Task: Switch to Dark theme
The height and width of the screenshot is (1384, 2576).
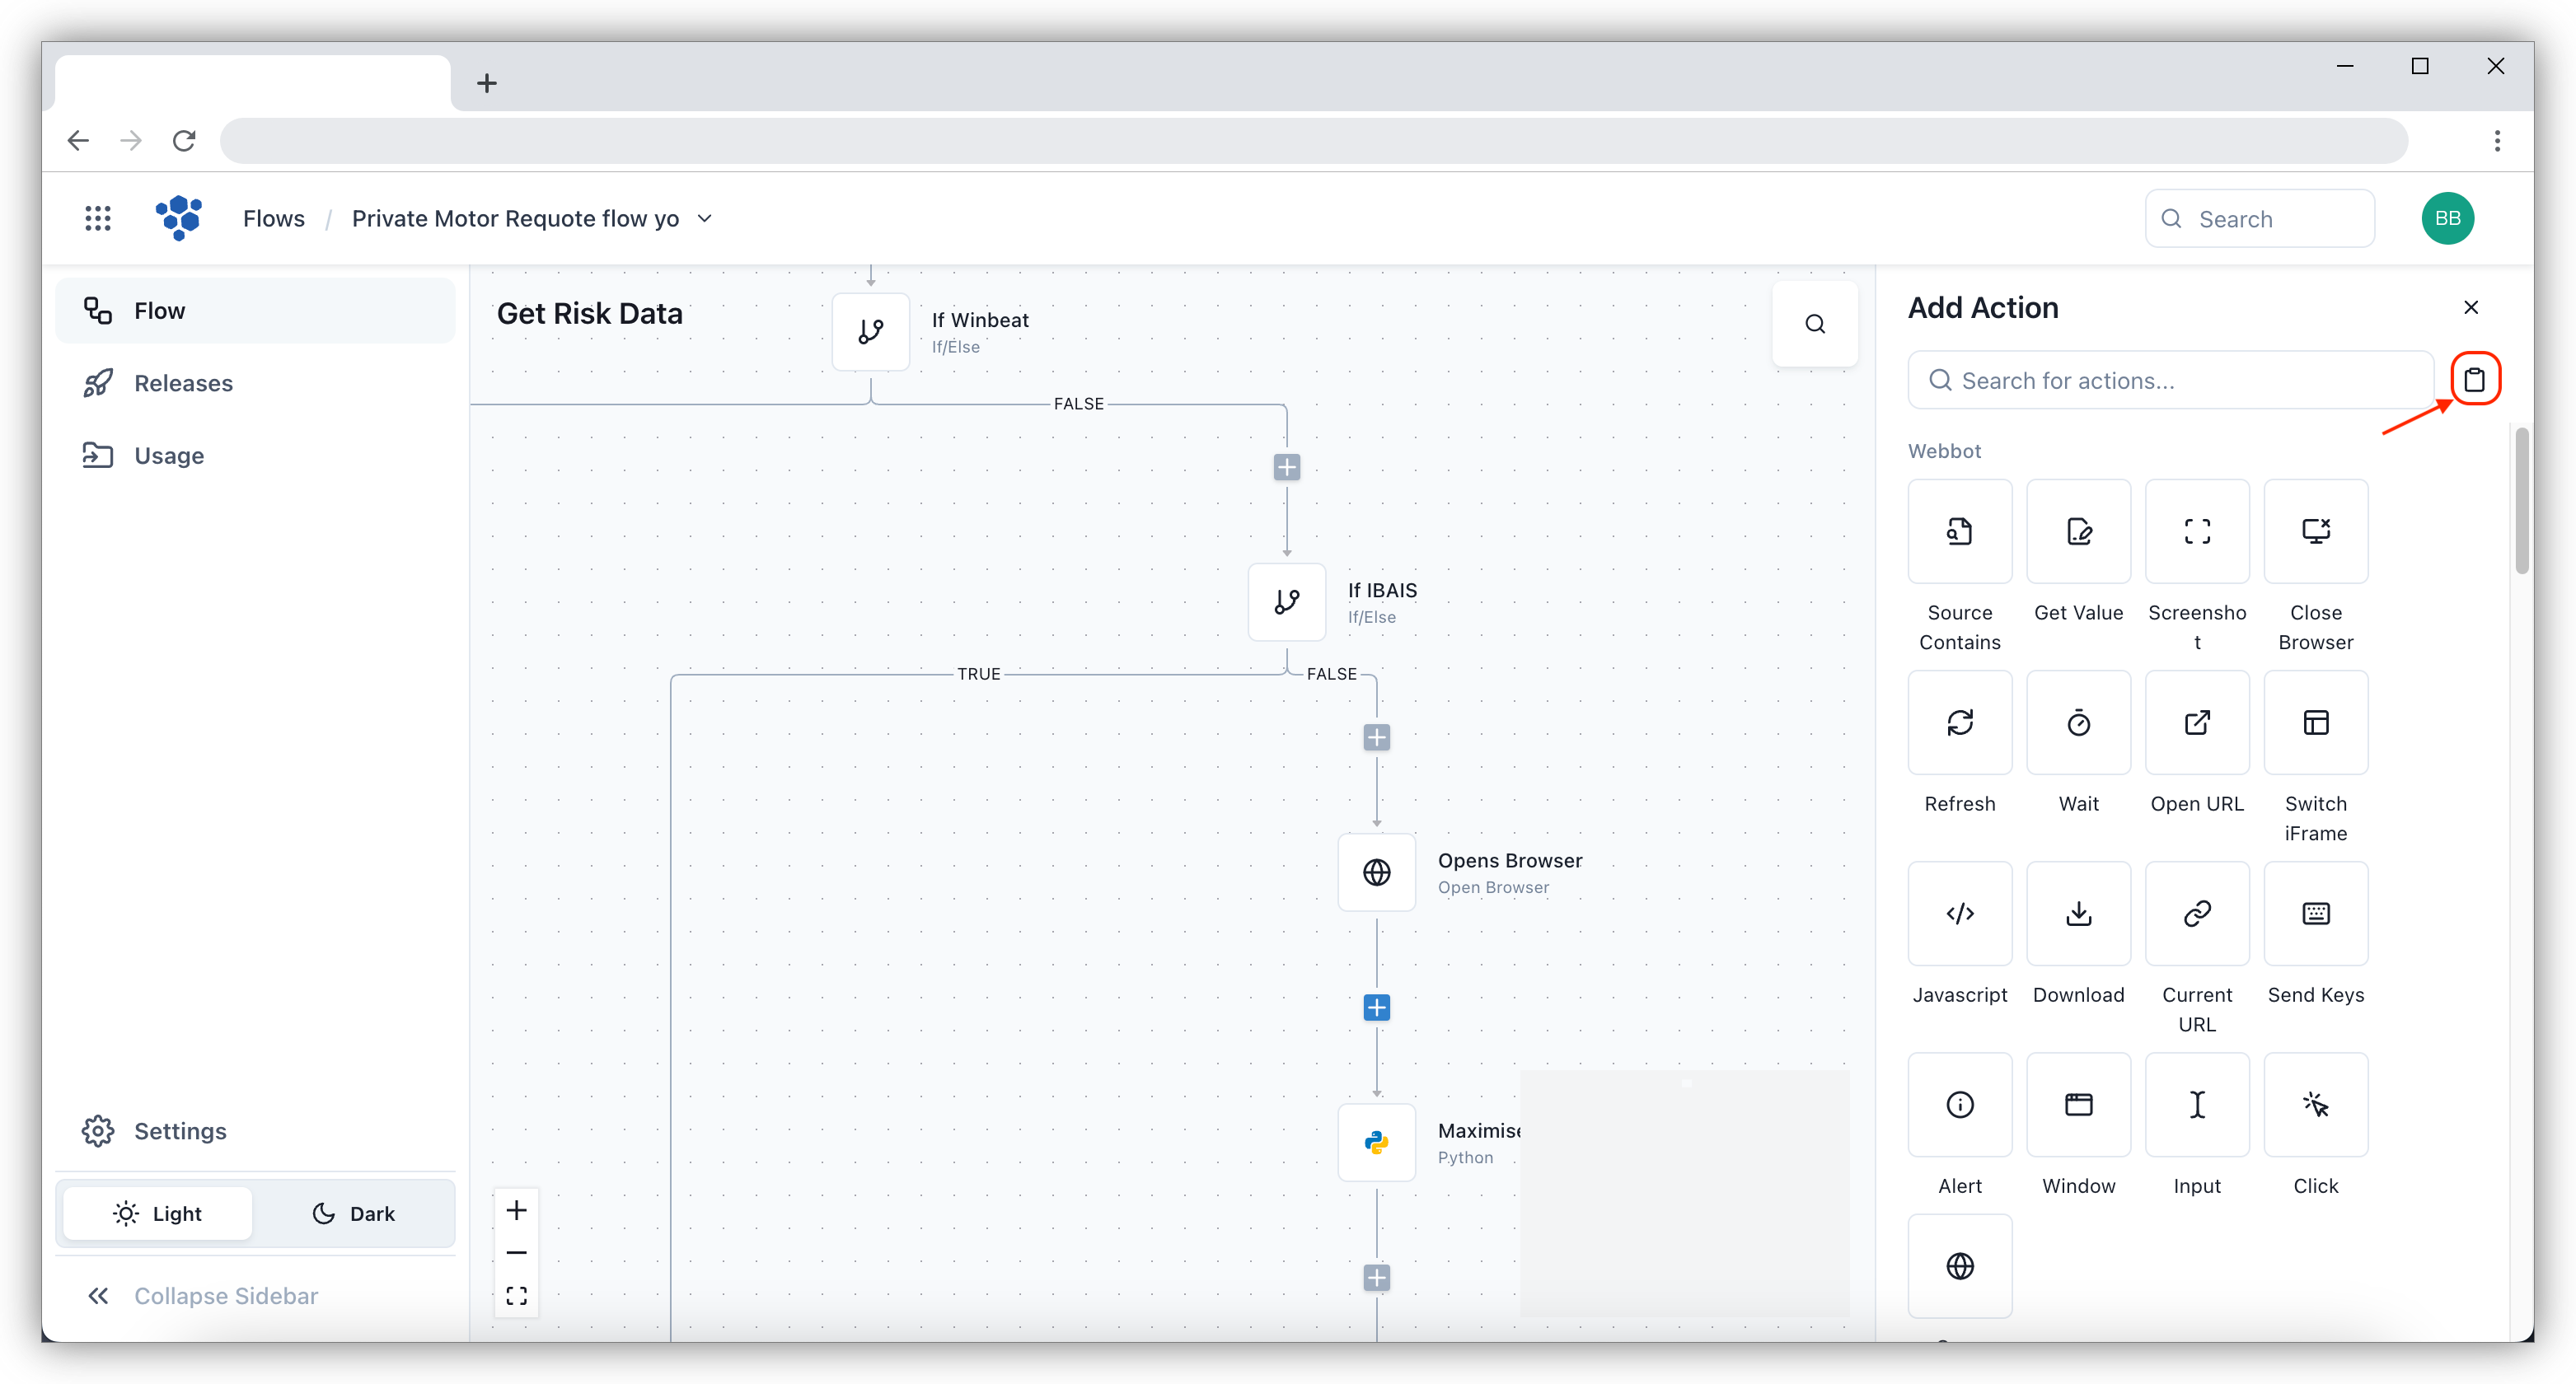Action: pyautogui.click(x=354, y=1213)
